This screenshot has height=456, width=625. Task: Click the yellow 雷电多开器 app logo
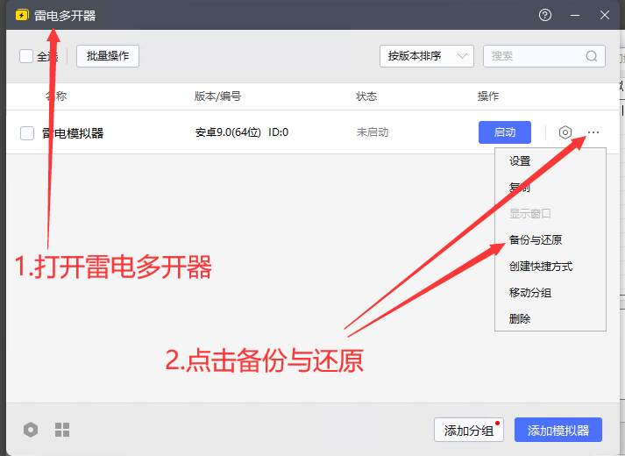pos(22,15)
